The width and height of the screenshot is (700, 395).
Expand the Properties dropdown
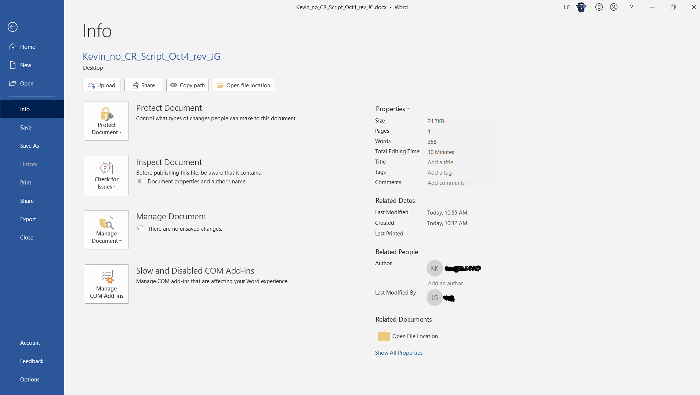392,109
